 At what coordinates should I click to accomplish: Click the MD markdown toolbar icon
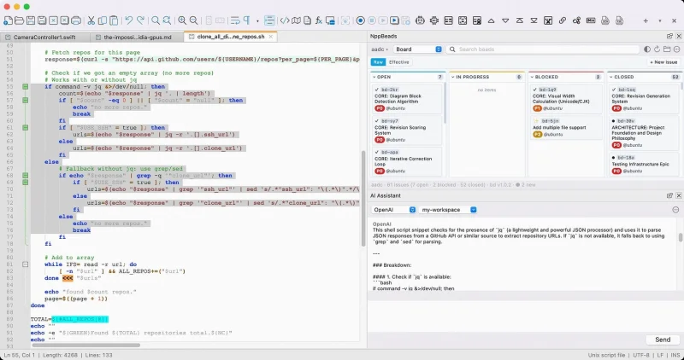click(x=591, y=20)
